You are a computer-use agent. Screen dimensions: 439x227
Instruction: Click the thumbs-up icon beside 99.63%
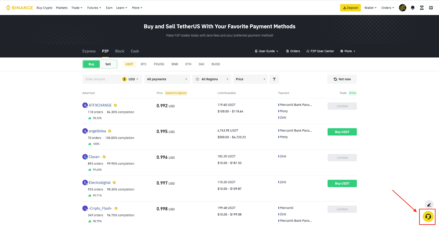click(x=89, y=170)
